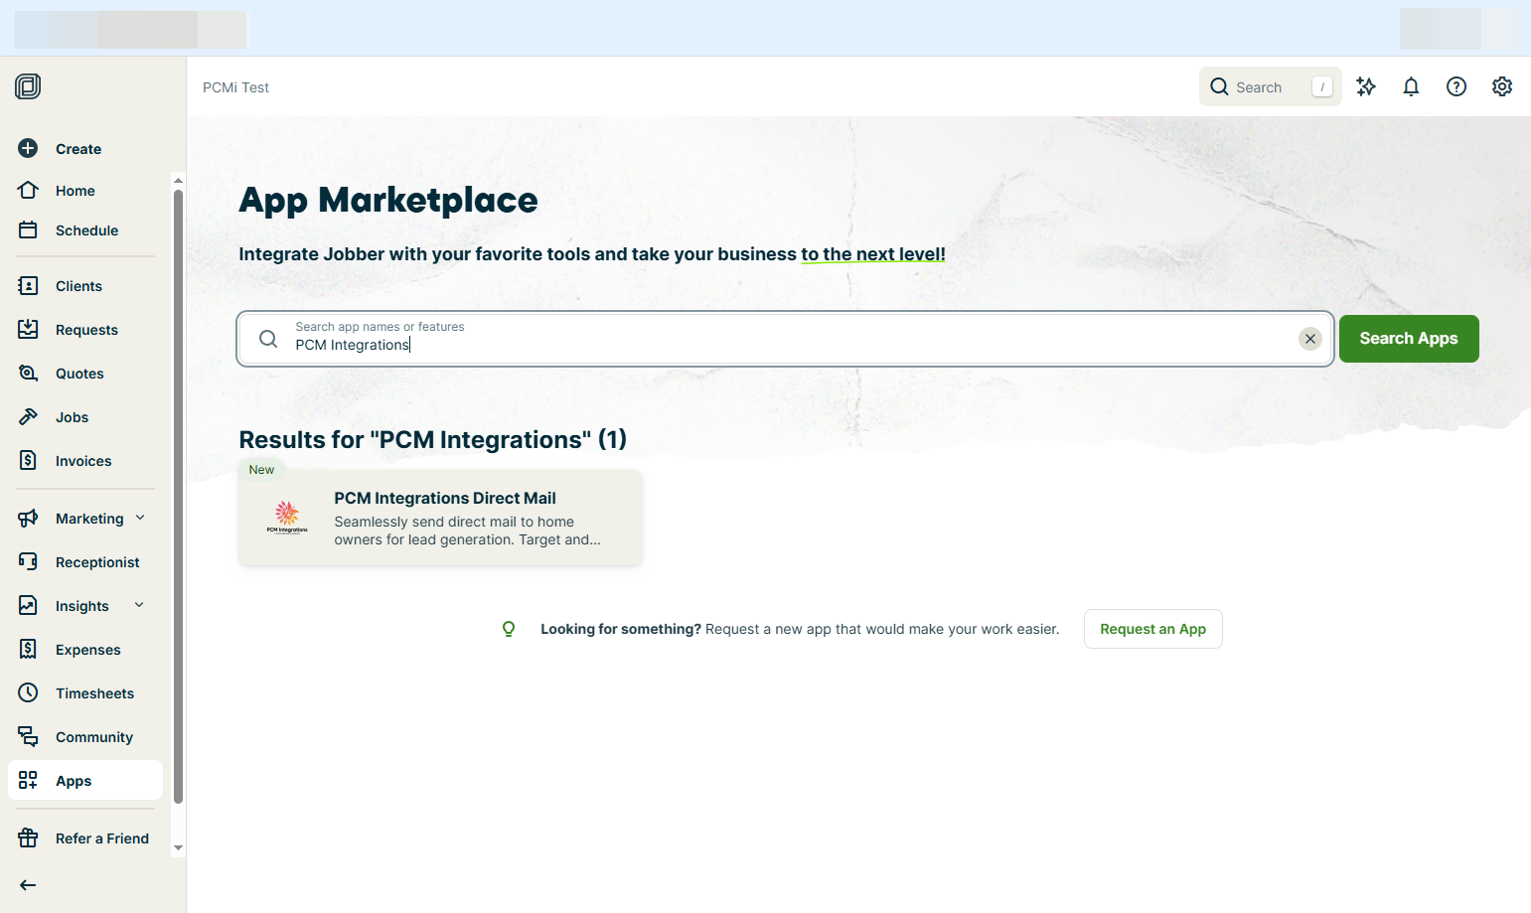Open the AI sparkle assistant icon
Viewport: 1531px width, 913px height.
tap(1366, 86)
